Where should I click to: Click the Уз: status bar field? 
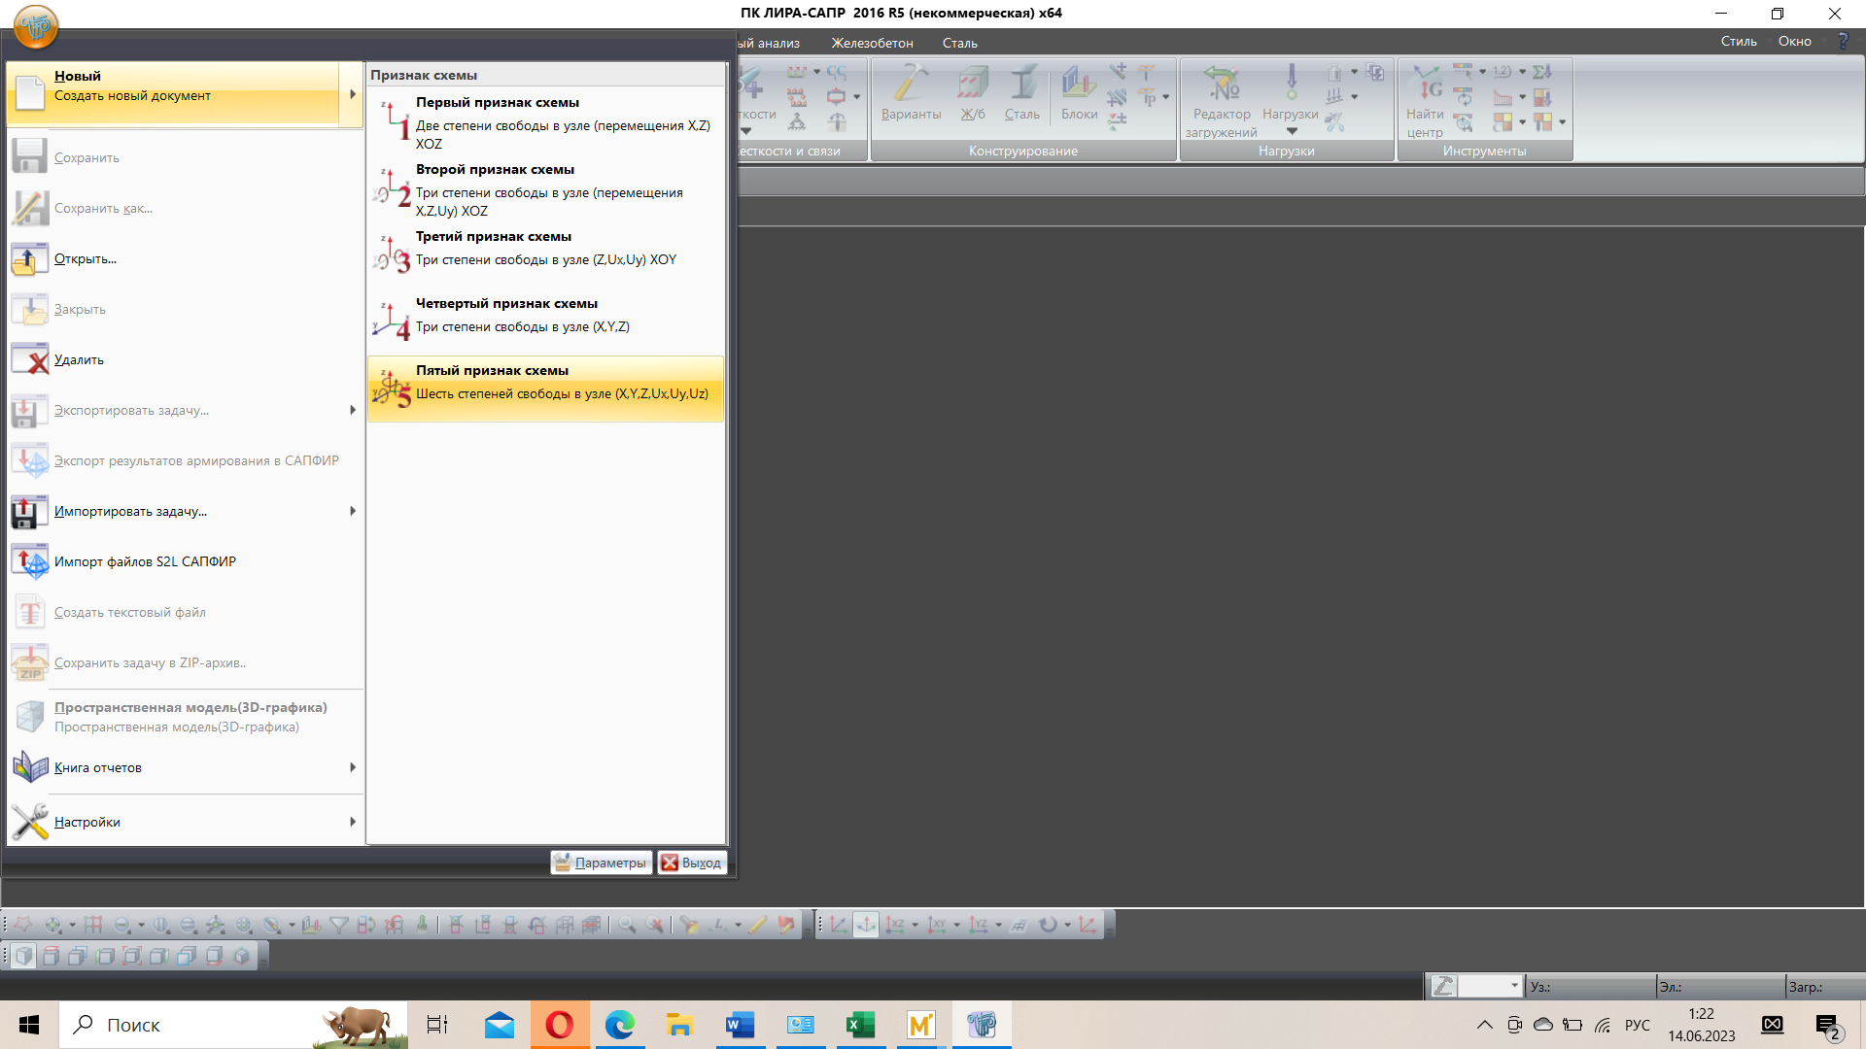click(x=1590, y=987)
